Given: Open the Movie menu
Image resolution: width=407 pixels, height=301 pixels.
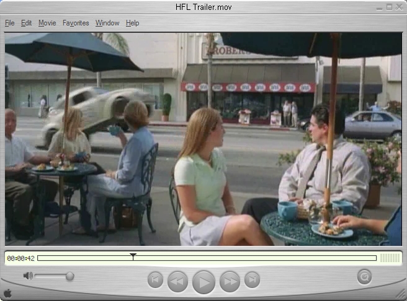Looking at the screenshot, I should tap(47, 23).
